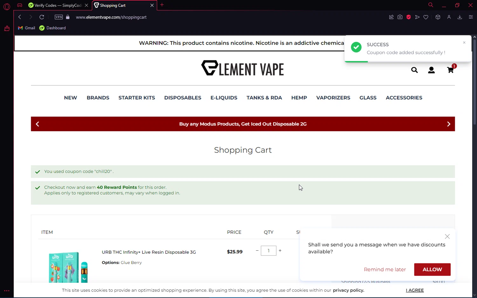The height and width of the screenshot is (298, 477).
Task: Click the address bar URL
Action: [x=111, y=17]
